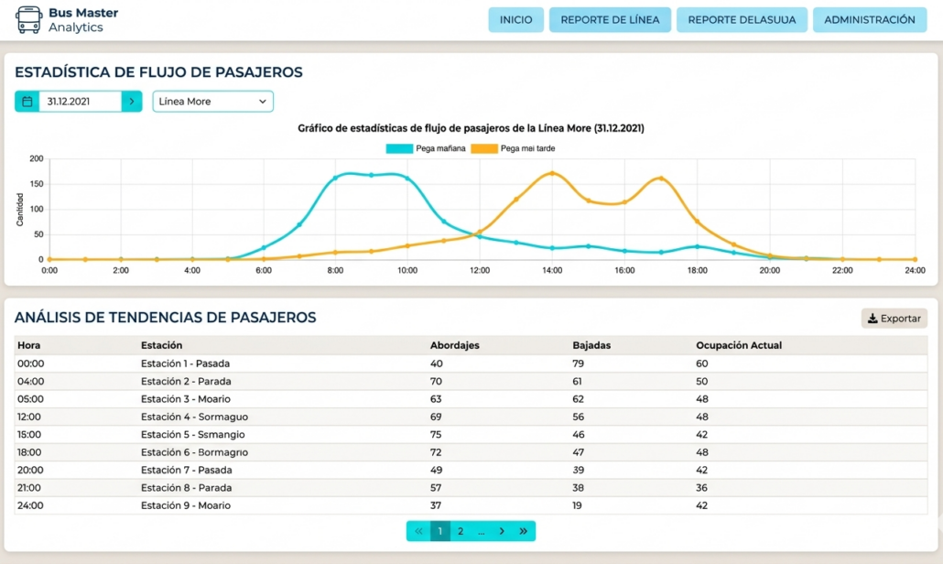Image resolution: width=943 pixels, height=564 pixels.
Task: Jump to last page using double-right arrows
Action: pos(523,530)
